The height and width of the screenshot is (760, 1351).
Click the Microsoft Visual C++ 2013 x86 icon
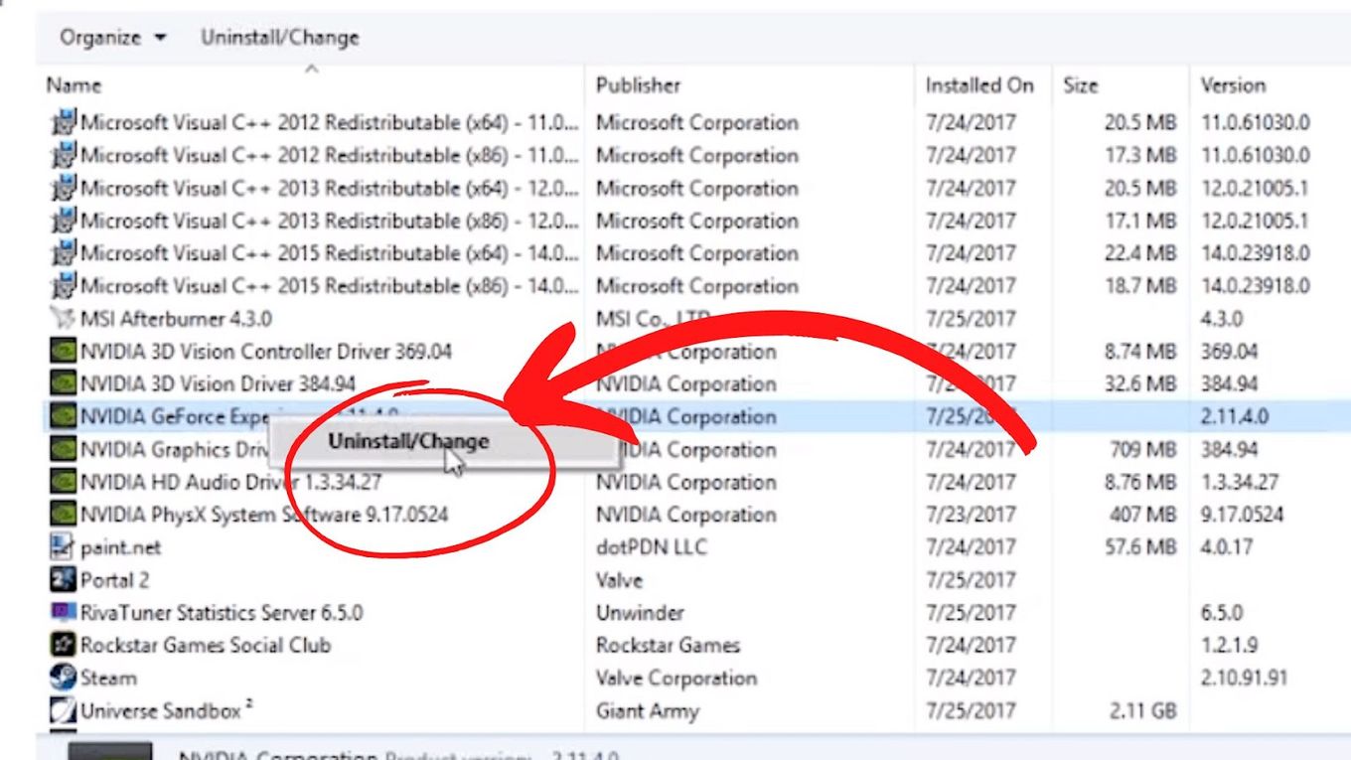pos(64,221)
